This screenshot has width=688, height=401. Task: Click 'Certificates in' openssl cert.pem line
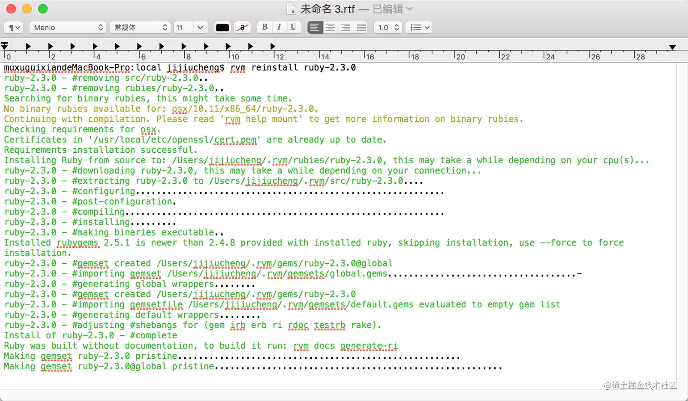[195, 140]
